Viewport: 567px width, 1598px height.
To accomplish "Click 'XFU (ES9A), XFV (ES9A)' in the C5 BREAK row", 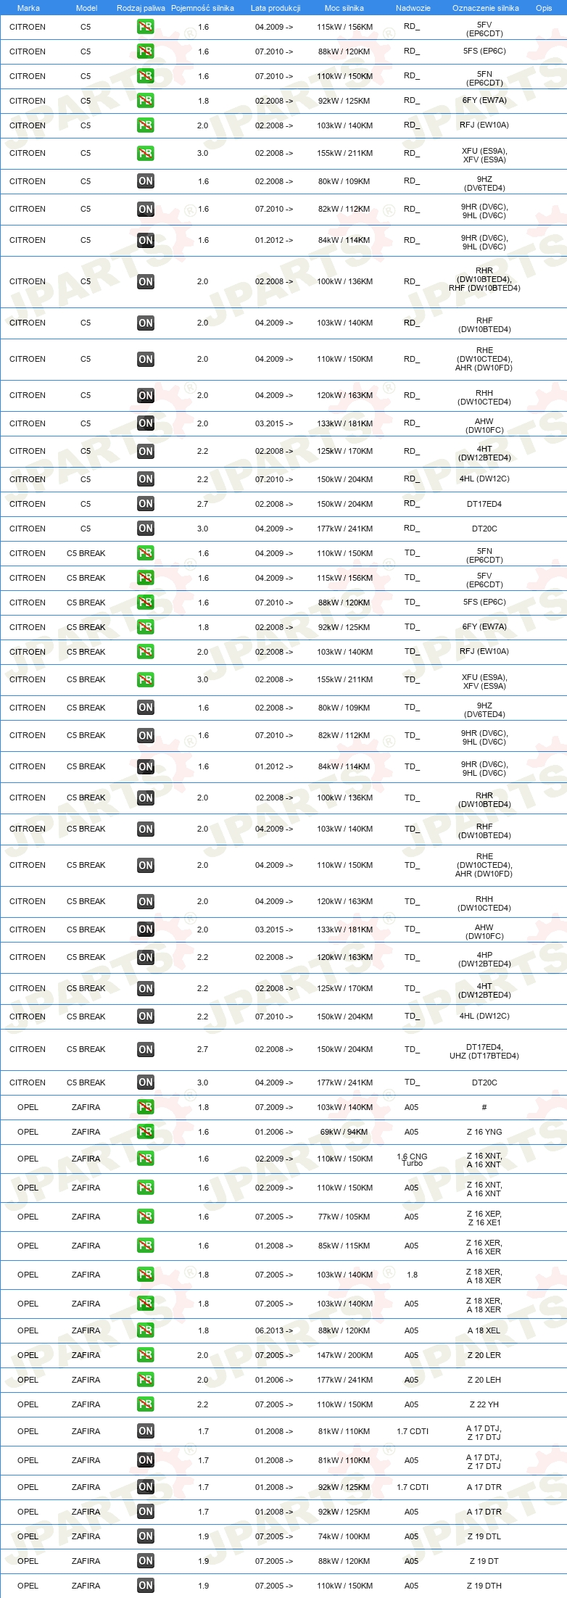I will [x=484, y=682].
